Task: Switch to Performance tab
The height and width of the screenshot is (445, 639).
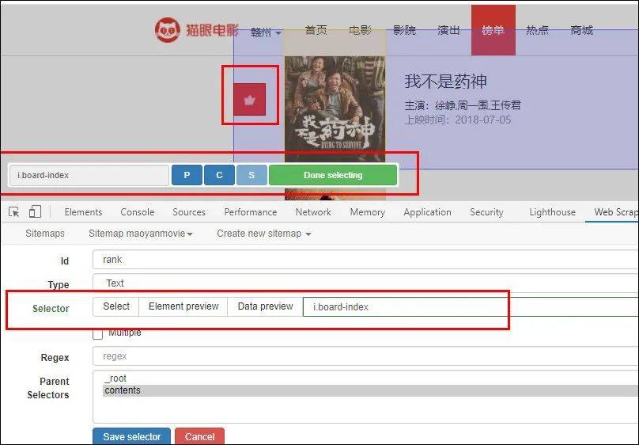Action: 250,212
